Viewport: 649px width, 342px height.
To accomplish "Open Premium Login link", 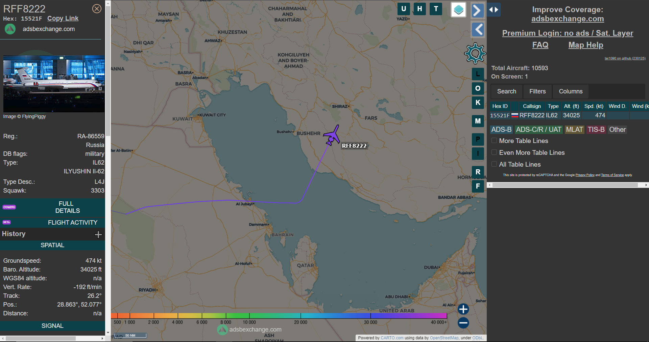I will click(x=568, y=33).
